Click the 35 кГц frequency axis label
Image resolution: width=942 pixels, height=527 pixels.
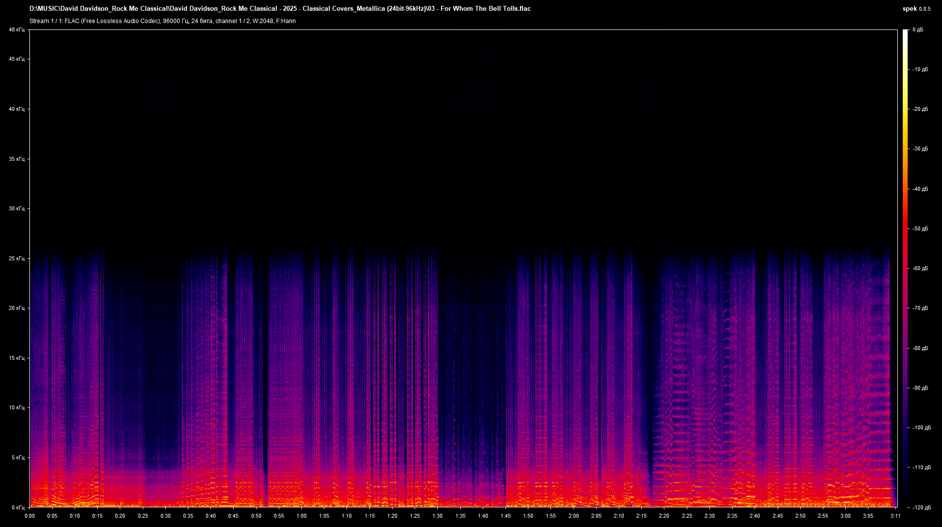(x=17, y=159)
